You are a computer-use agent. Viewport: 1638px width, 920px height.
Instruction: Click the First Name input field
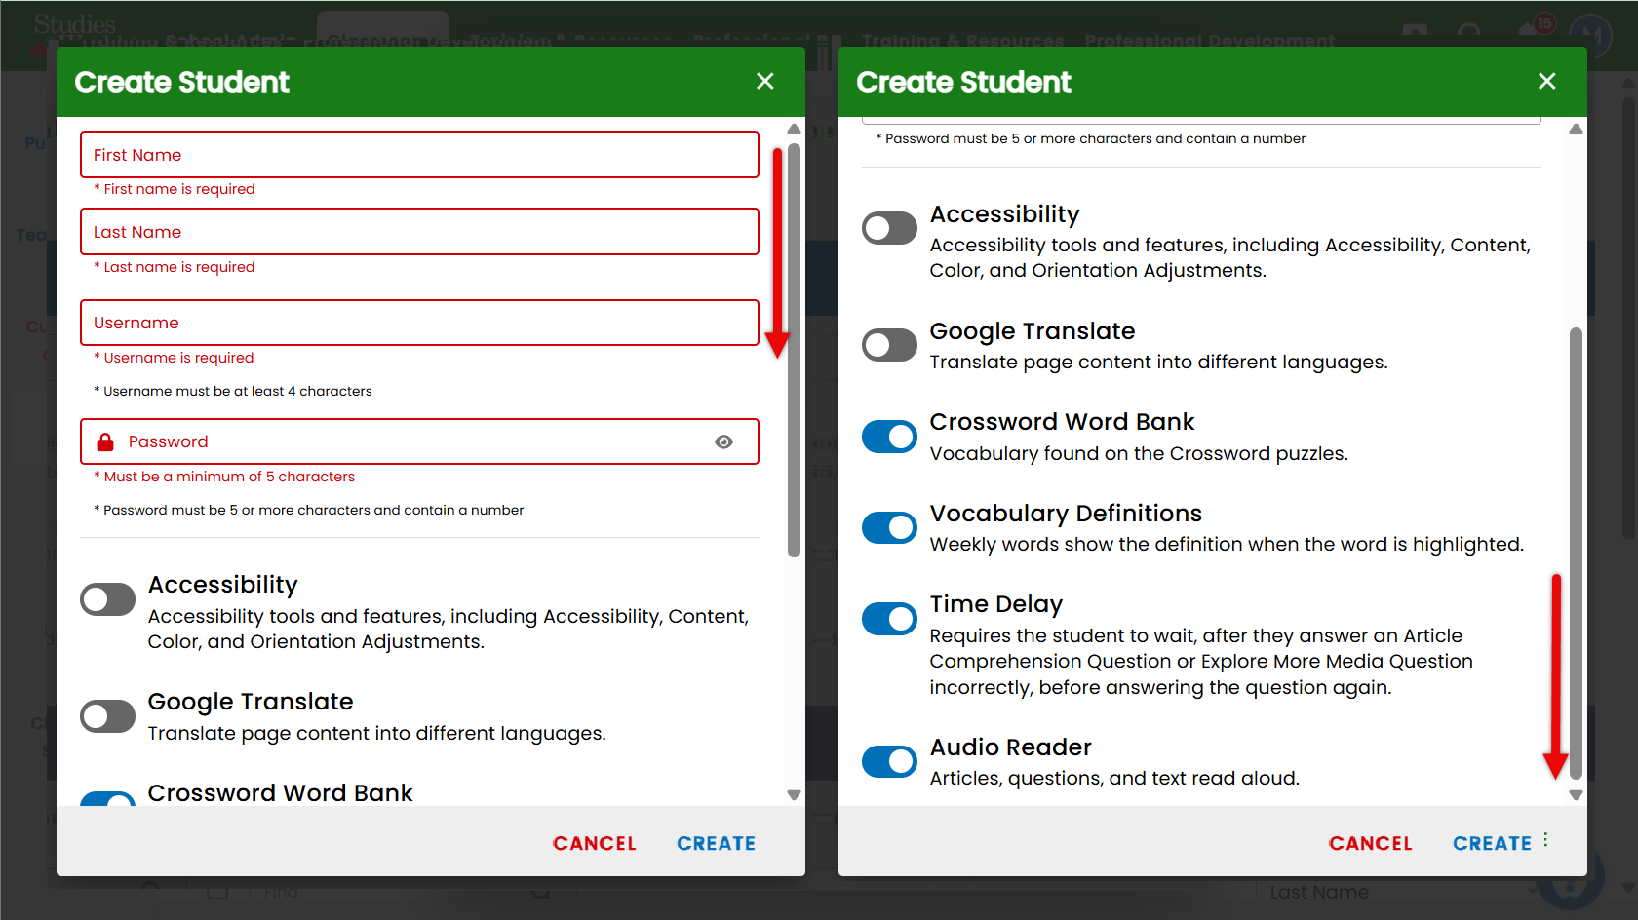[x=419, y=154]
